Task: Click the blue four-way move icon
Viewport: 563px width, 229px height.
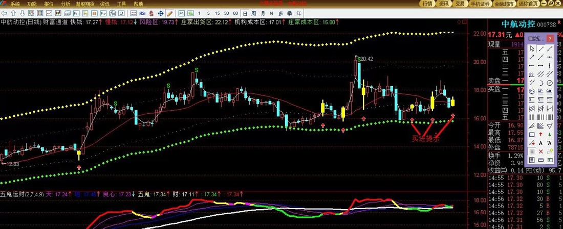Action: point(161,14)
